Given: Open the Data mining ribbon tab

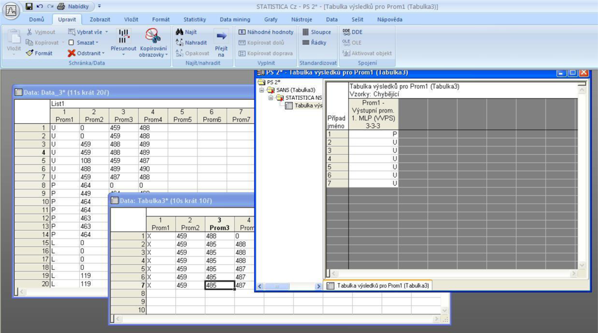Looking at the screenshot, I should click(x=235, y=19).
